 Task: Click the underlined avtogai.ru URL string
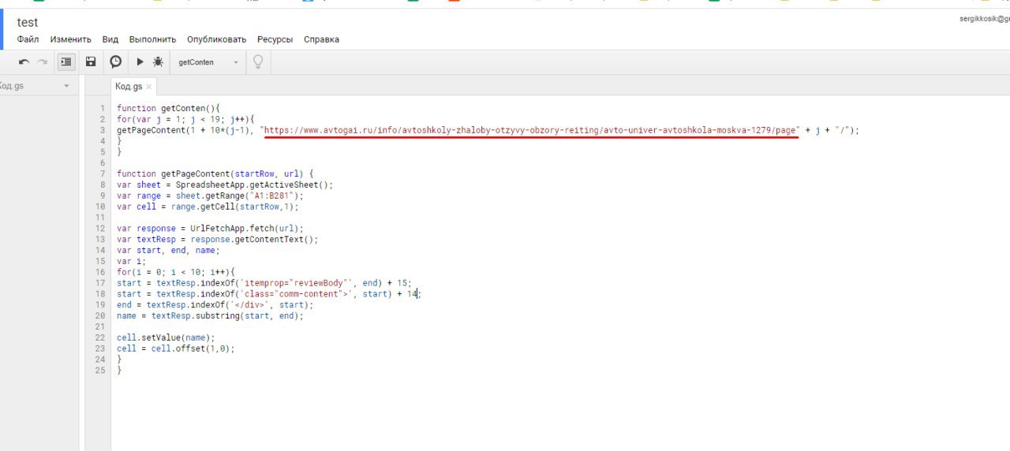[531, 130]
